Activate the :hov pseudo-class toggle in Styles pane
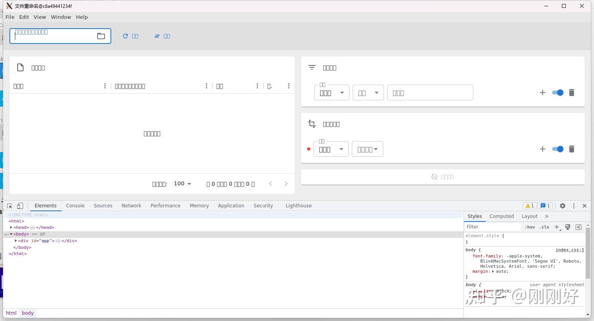594x321 pixels. 529,227
